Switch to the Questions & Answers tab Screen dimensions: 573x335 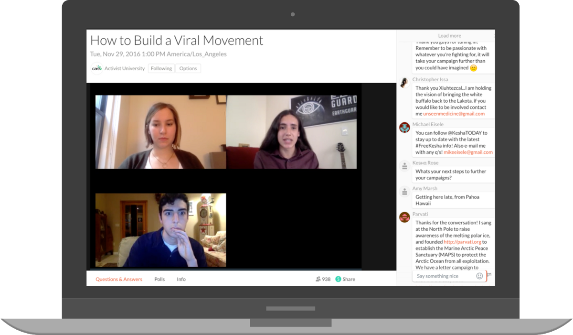(x=119, y=279)
